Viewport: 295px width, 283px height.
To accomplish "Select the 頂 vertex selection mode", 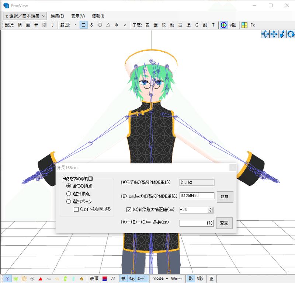I will [x=20, y=25].
